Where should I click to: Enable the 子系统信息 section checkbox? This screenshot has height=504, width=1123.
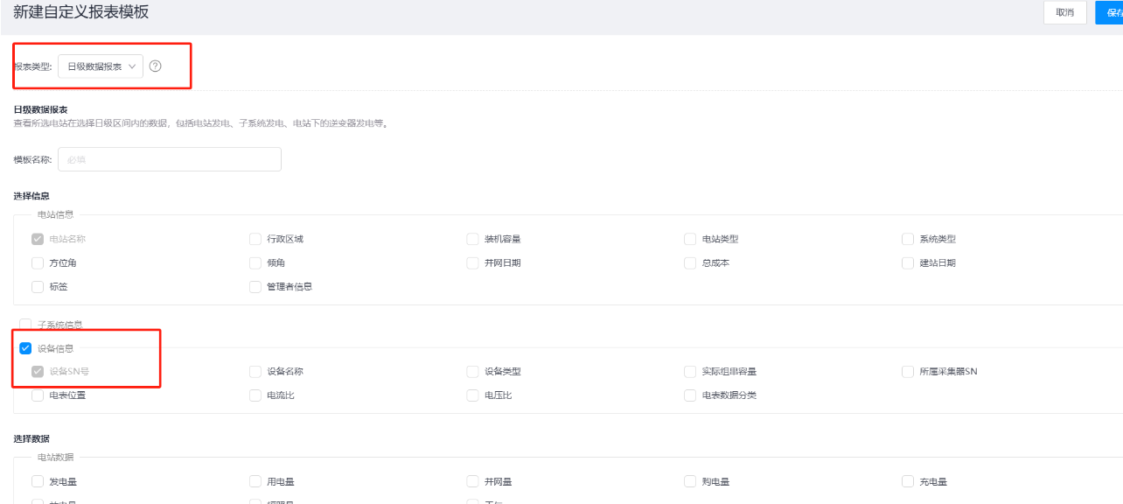(25, 325)
